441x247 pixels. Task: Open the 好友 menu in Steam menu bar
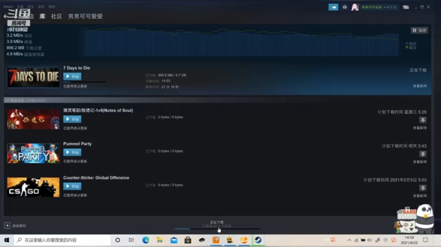31,7
